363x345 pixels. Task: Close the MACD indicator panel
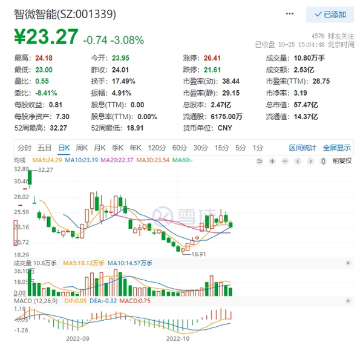348,301
